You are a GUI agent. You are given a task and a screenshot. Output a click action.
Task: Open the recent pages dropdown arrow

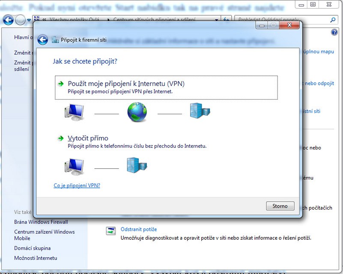pyautogui.click(x=29, y=20)
